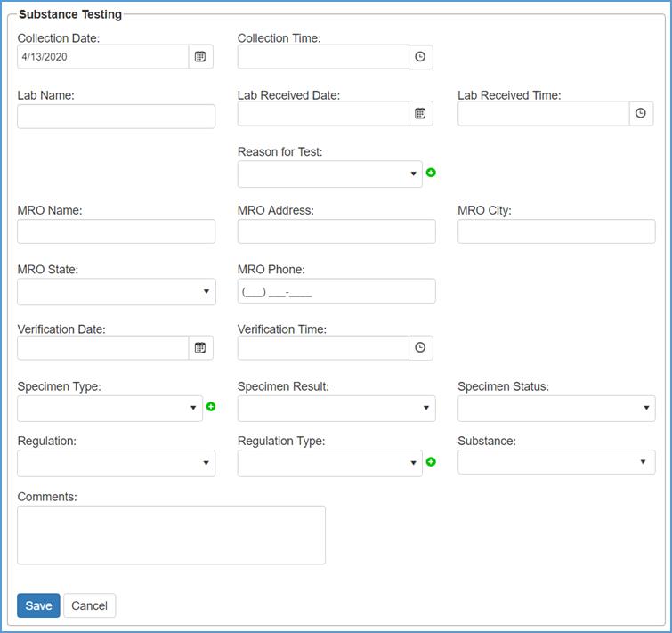Screen dimensions: 672x633
Task: Click into the MRO Phone field
Action: coord(336,291)
